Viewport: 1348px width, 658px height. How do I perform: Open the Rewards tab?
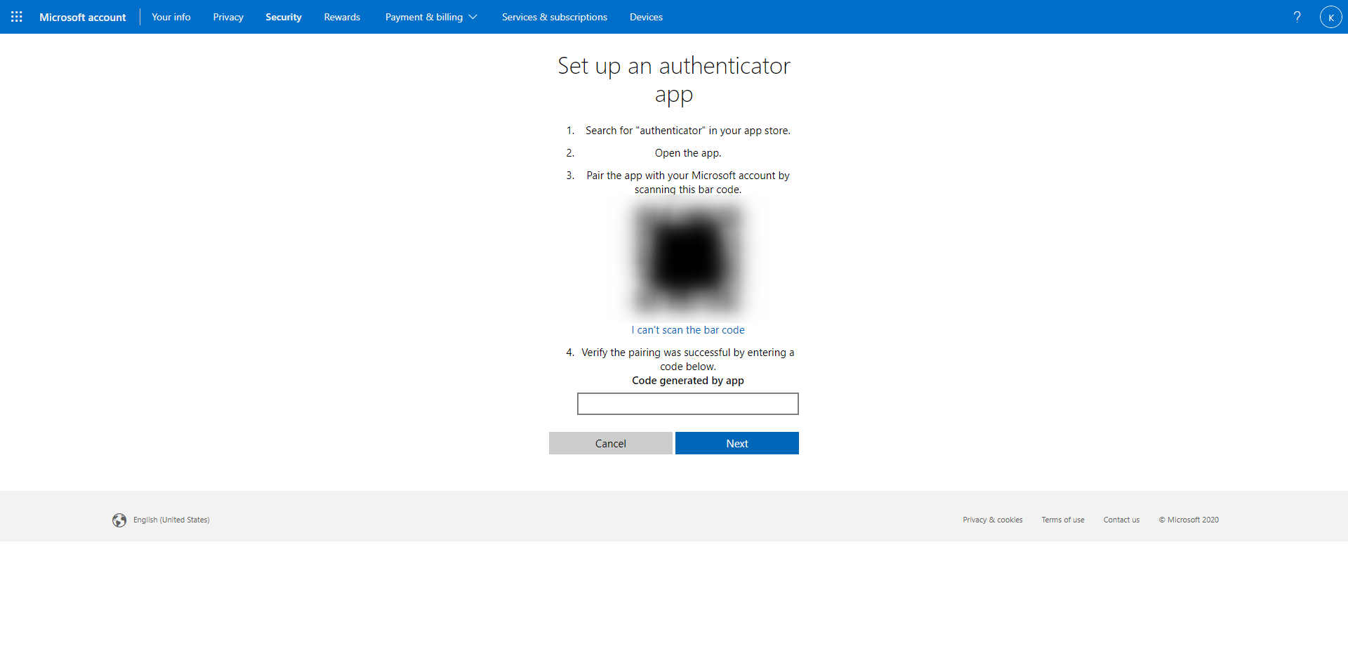click(x=342, y=17)
